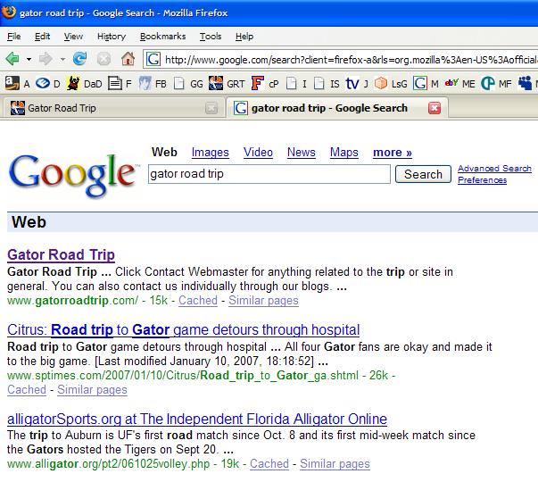
Task: Open the 'FB' bookmark
Action: coord(153,83)
